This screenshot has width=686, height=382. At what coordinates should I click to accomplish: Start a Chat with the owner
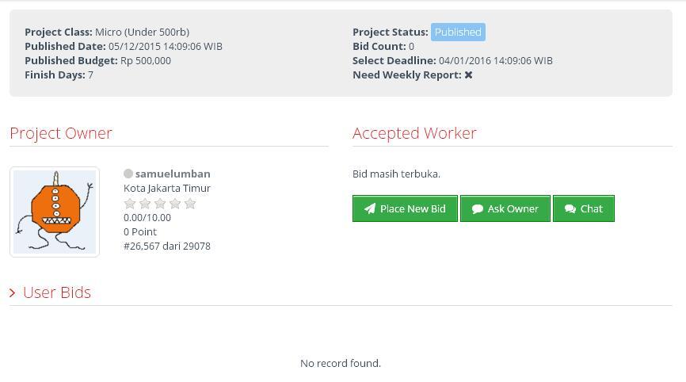584,209
